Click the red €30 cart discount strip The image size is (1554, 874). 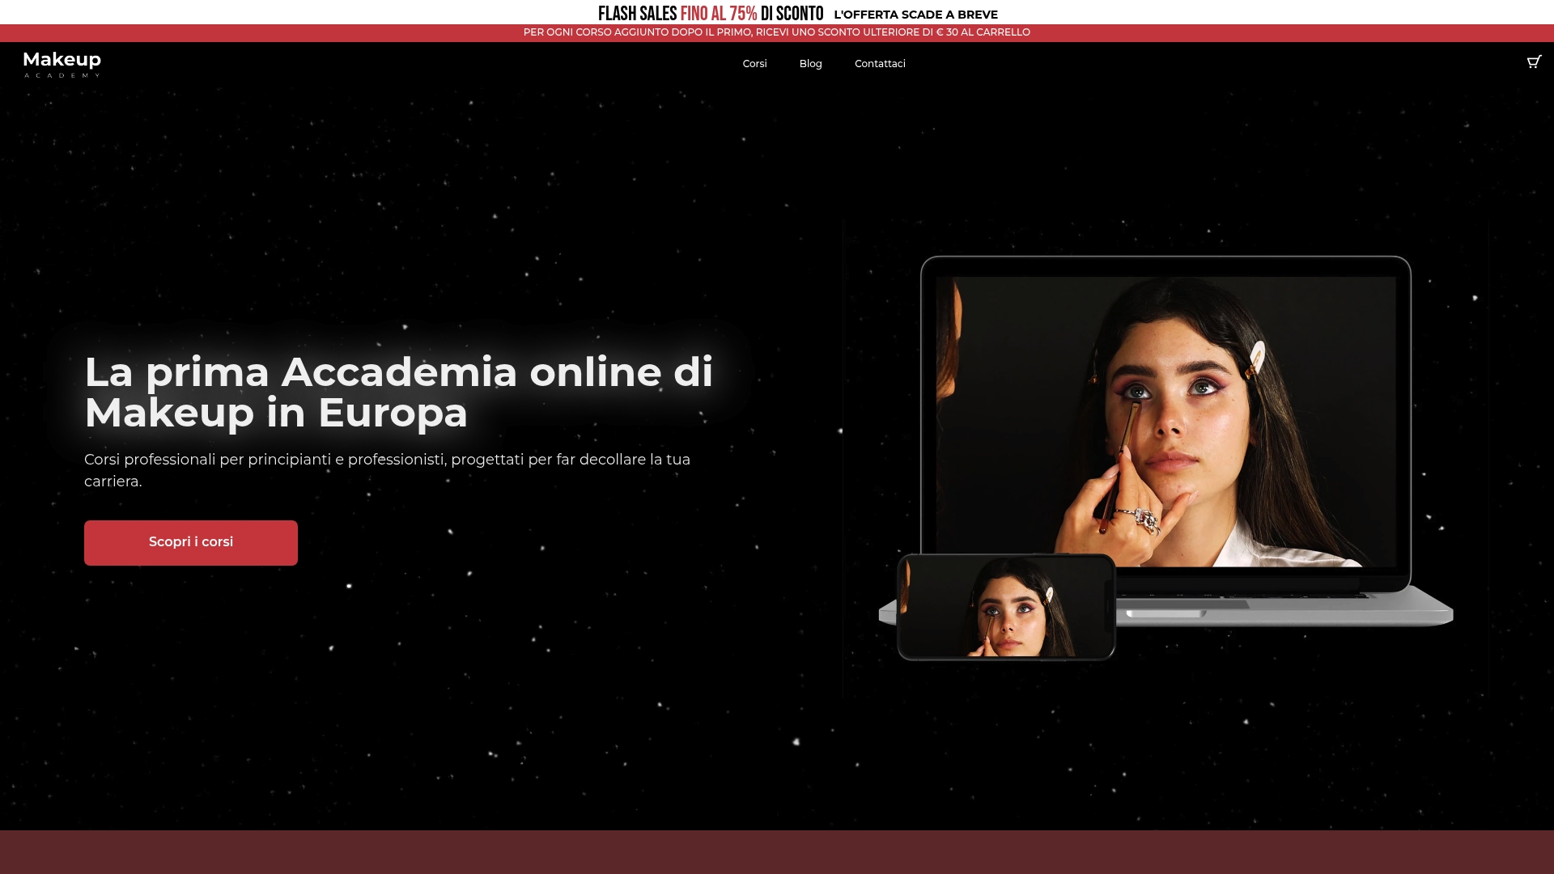click(777, 32)
